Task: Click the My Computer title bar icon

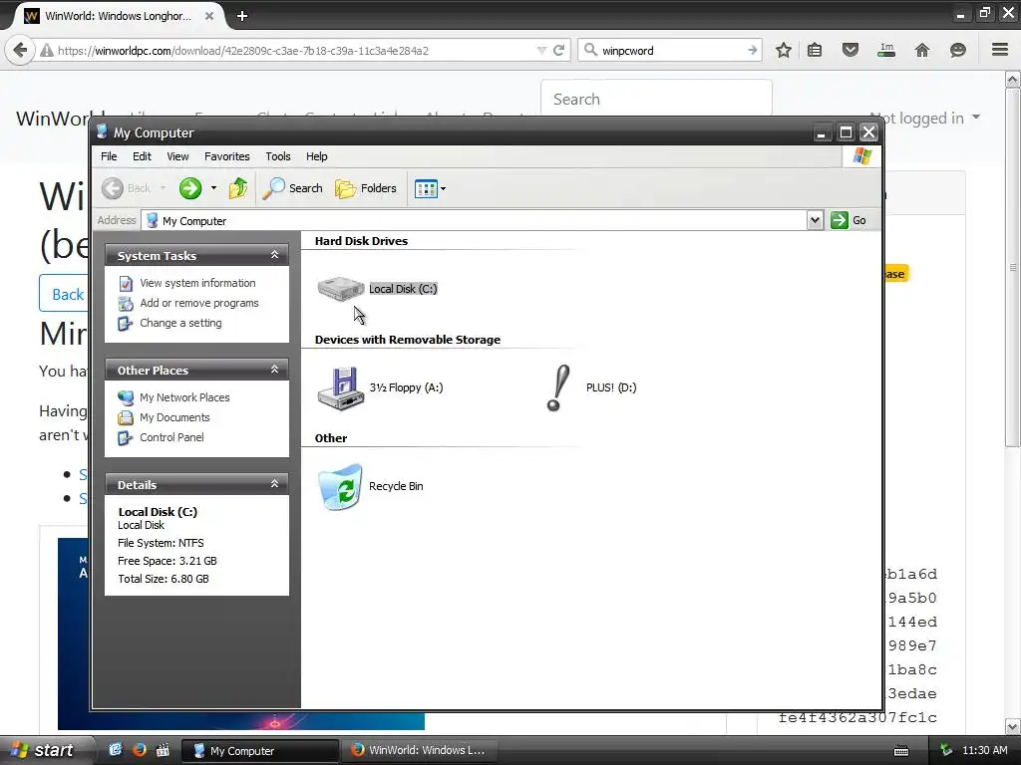Action: point(102,132)
